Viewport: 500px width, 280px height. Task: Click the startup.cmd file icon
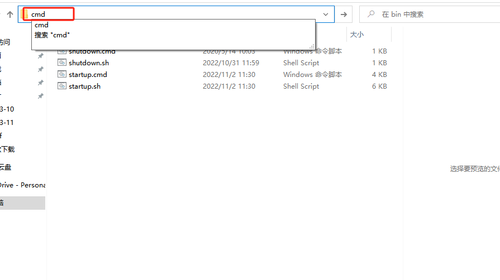click(62, 74)
